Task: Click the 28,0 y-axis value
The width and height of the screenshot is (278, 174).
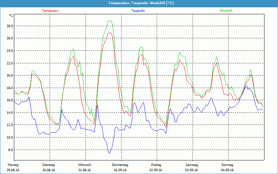Action: coord(10,26)
